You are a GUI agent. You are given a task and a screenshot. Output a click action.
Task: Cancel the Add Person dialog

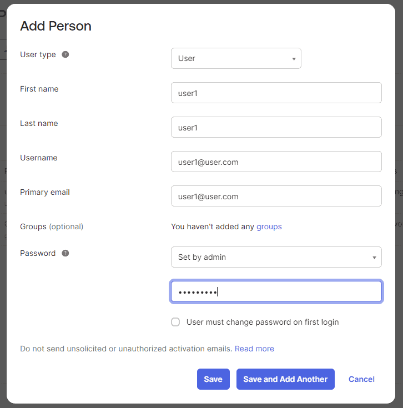(361, 379)
